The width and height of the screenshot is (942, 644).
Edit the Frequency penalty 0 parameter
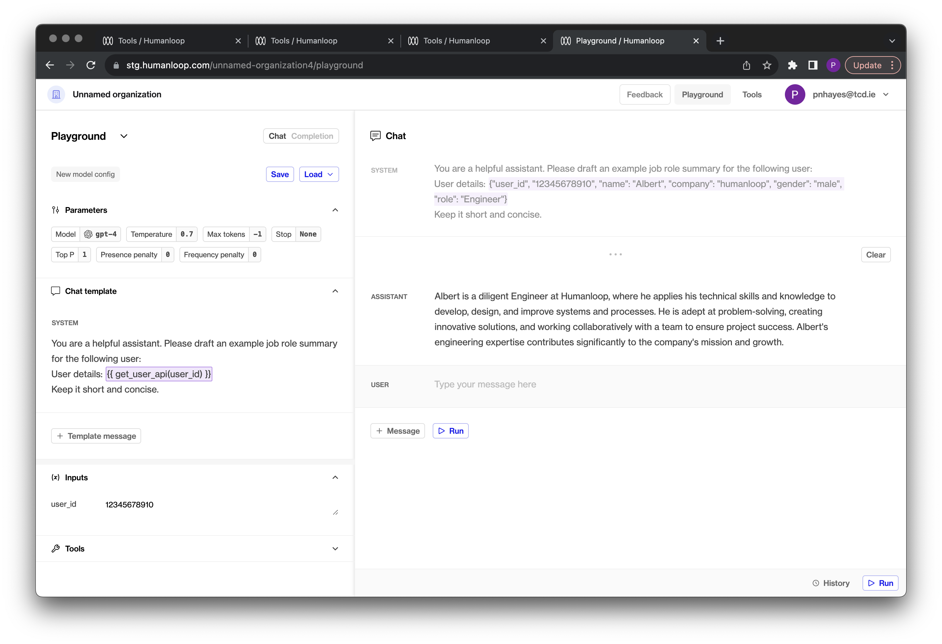click(x=220, y=254)
